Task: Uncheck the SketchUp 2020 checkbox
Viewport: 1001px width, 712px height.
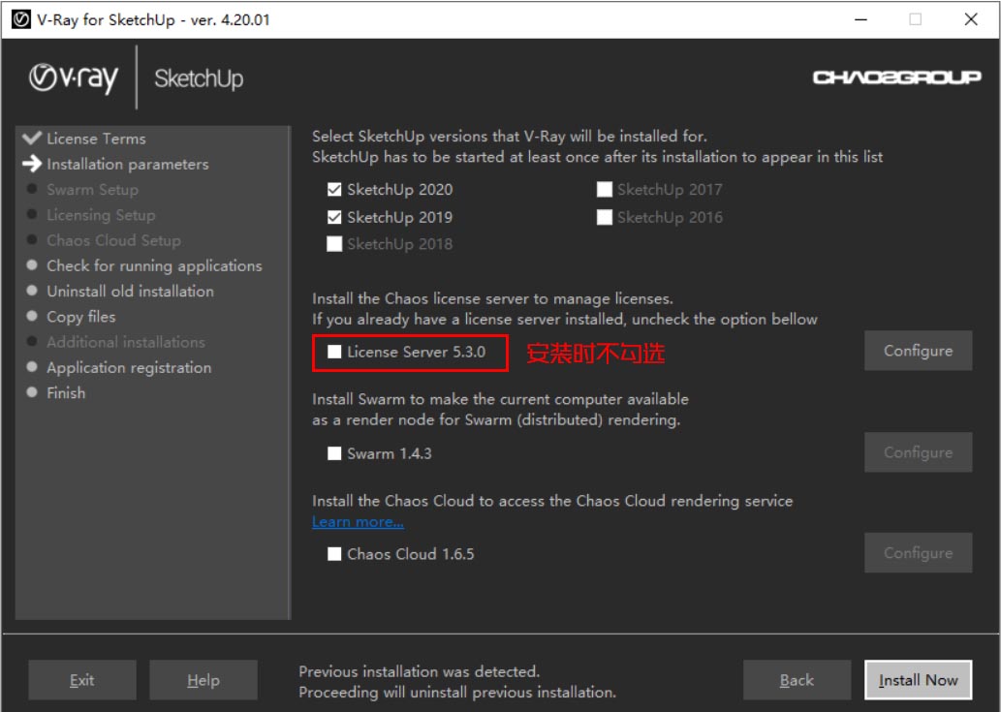Action: coord(334,190)
